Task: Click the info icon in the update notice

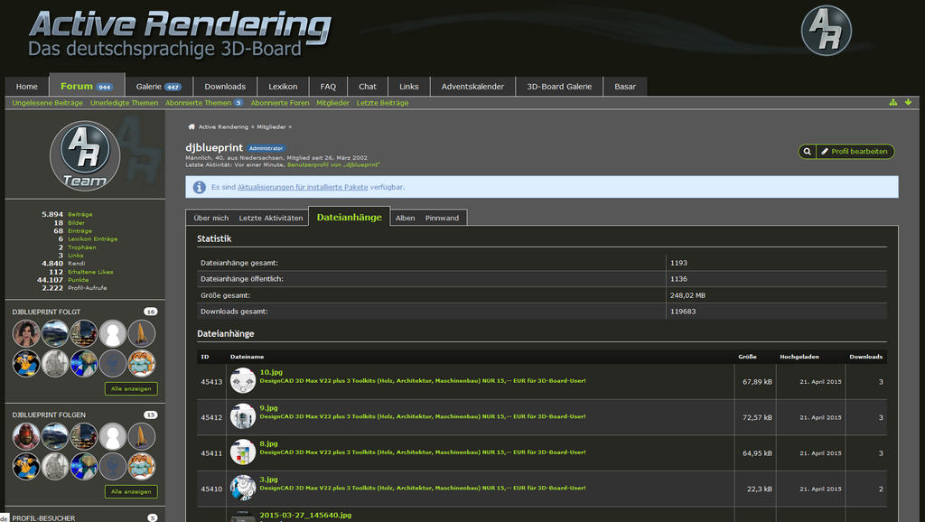Action: (x=200, y=187)
